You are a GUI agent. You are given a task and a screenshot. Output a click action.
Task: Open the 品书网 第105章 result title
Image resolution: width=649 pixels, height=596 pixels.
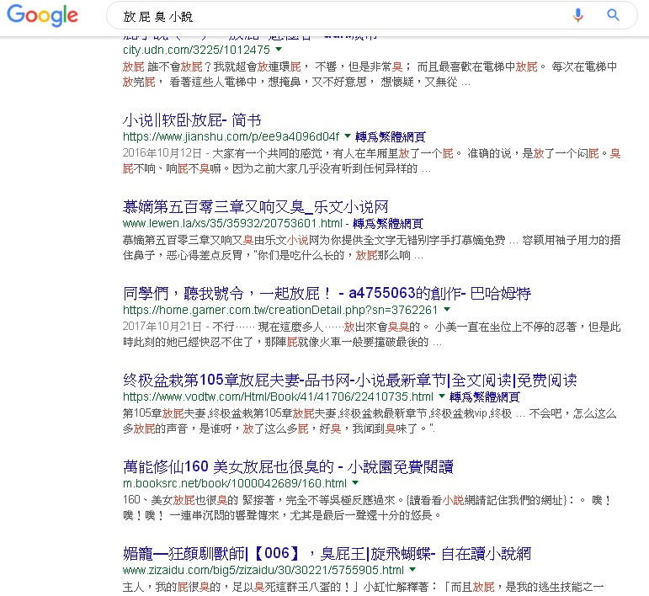coord(349,380)
